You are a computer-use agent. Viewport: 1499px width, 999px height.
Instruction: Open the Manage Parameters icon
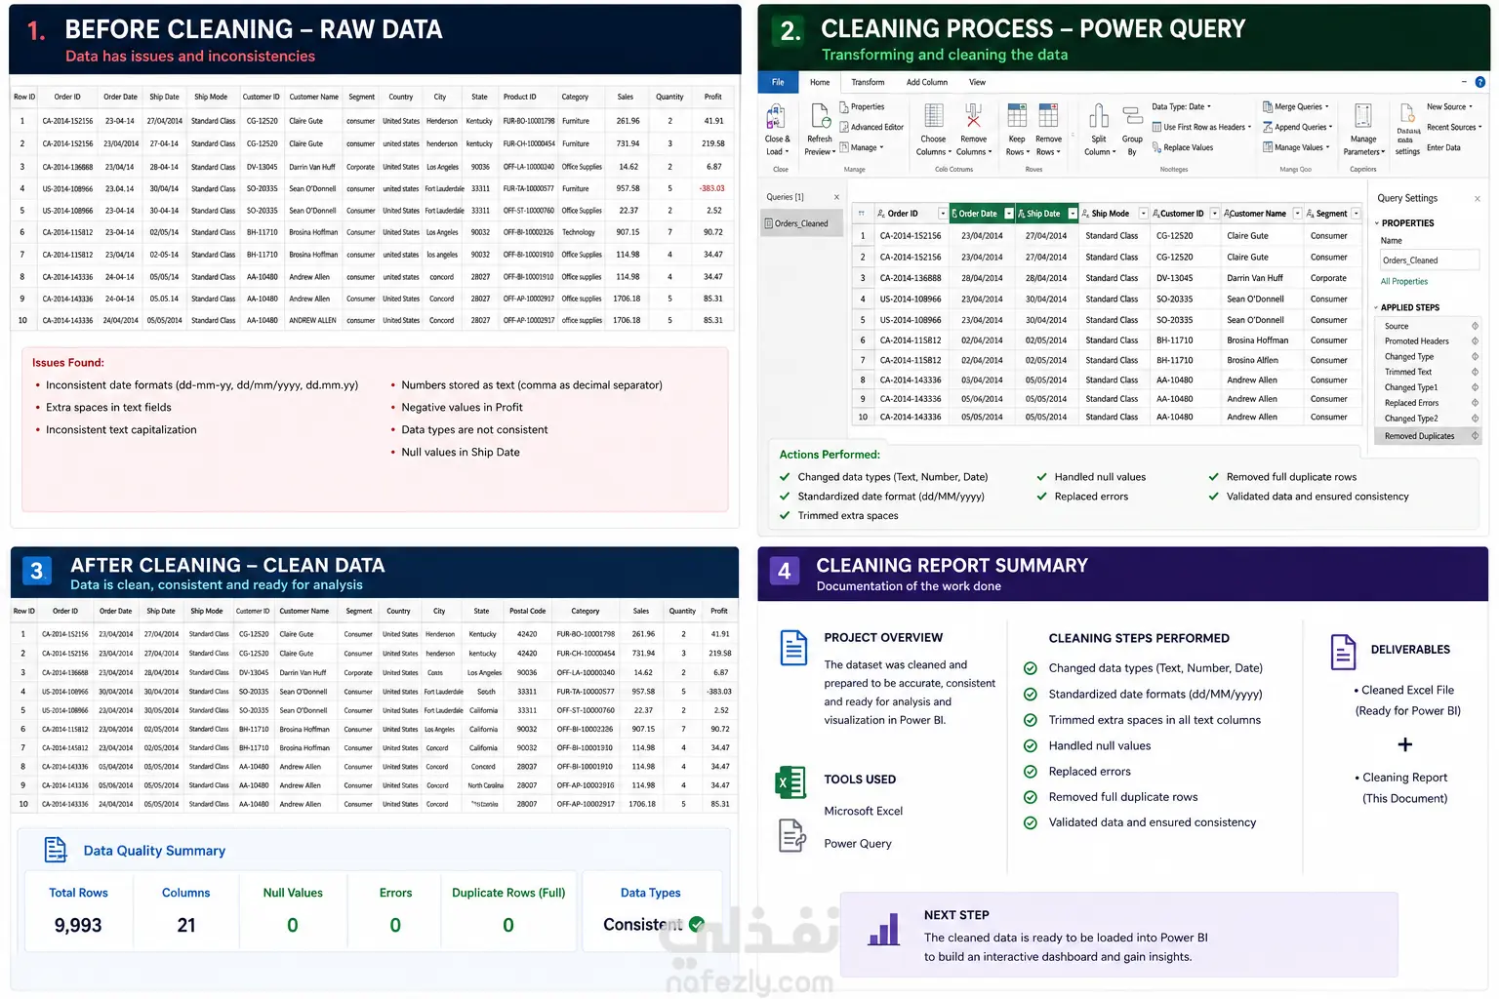(x=1363, y=116)
